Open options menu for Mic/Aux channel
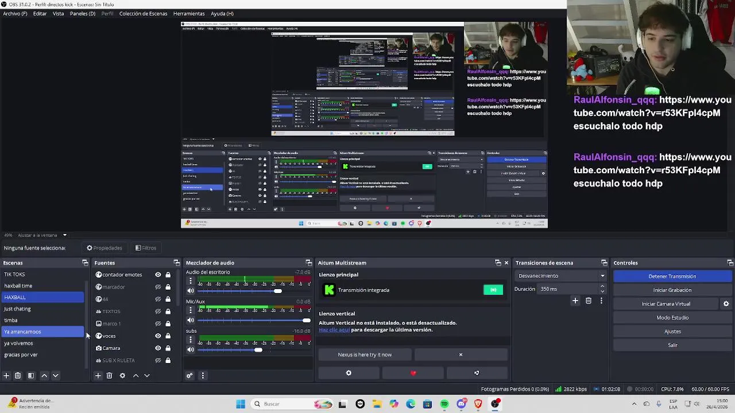The height and width of the screenshot is (413, 735). coord(191,310)
